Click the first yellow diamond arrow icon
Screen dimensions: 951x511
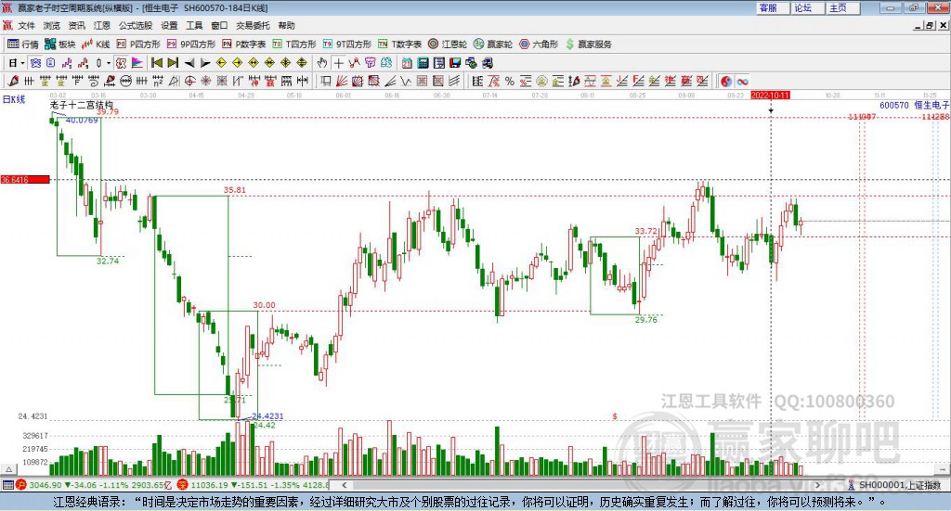pyautogui.click(x=221, y=63)
